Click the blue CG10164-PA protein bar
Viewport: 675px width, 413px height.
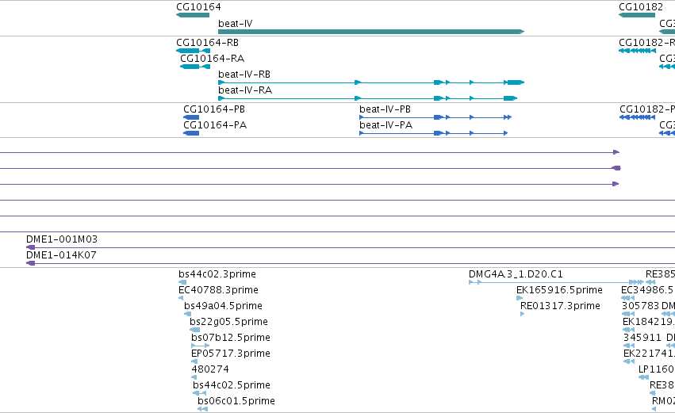[x=191, y=133]
